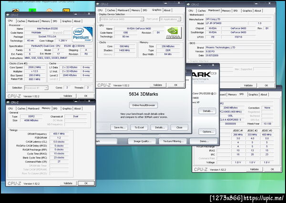Click OK in the Memory window

[x=86, y=184]
